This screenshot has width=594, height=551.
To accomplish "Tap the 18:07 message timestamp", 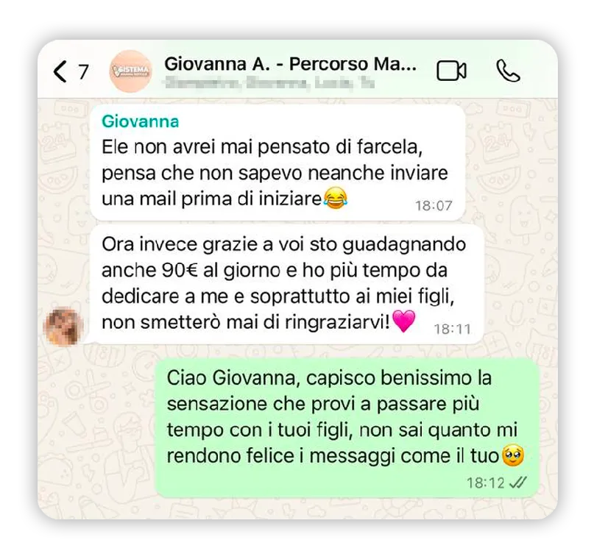I will point(434,206).
